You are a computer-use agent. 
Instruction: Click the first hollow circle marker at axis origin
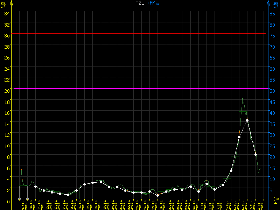tap(19, 199)
